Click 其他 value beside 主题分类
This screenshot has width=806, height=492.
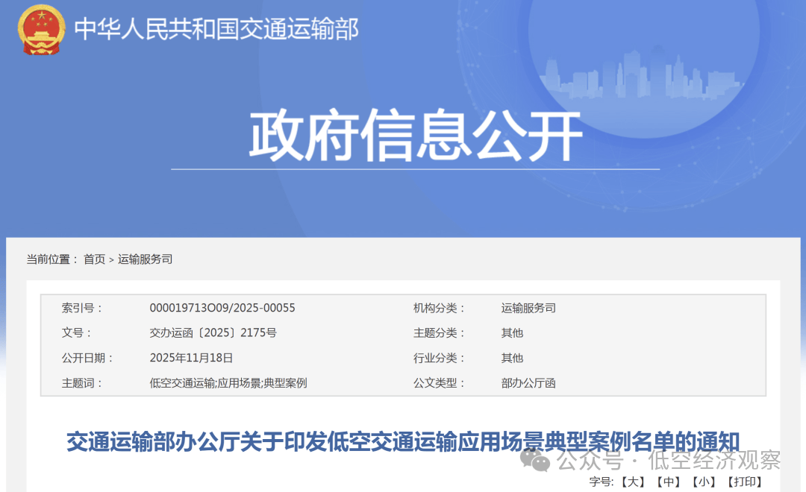(512, 333)
